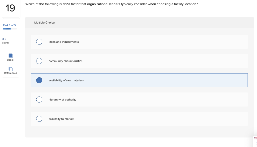Screen dimensions: 257x147
Task: Click the 'Part 3 of 5' label
Action: tap(9, 25)
